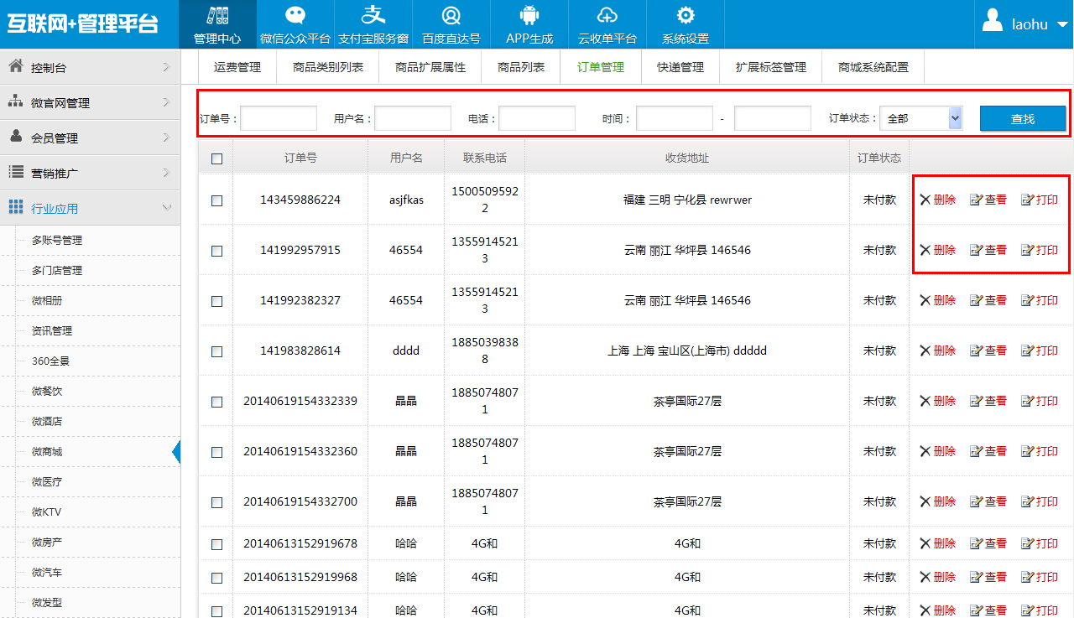Screen dimensions: 1074x618
Task: Click the end date field after the dash
Action: tap(773, 118)
